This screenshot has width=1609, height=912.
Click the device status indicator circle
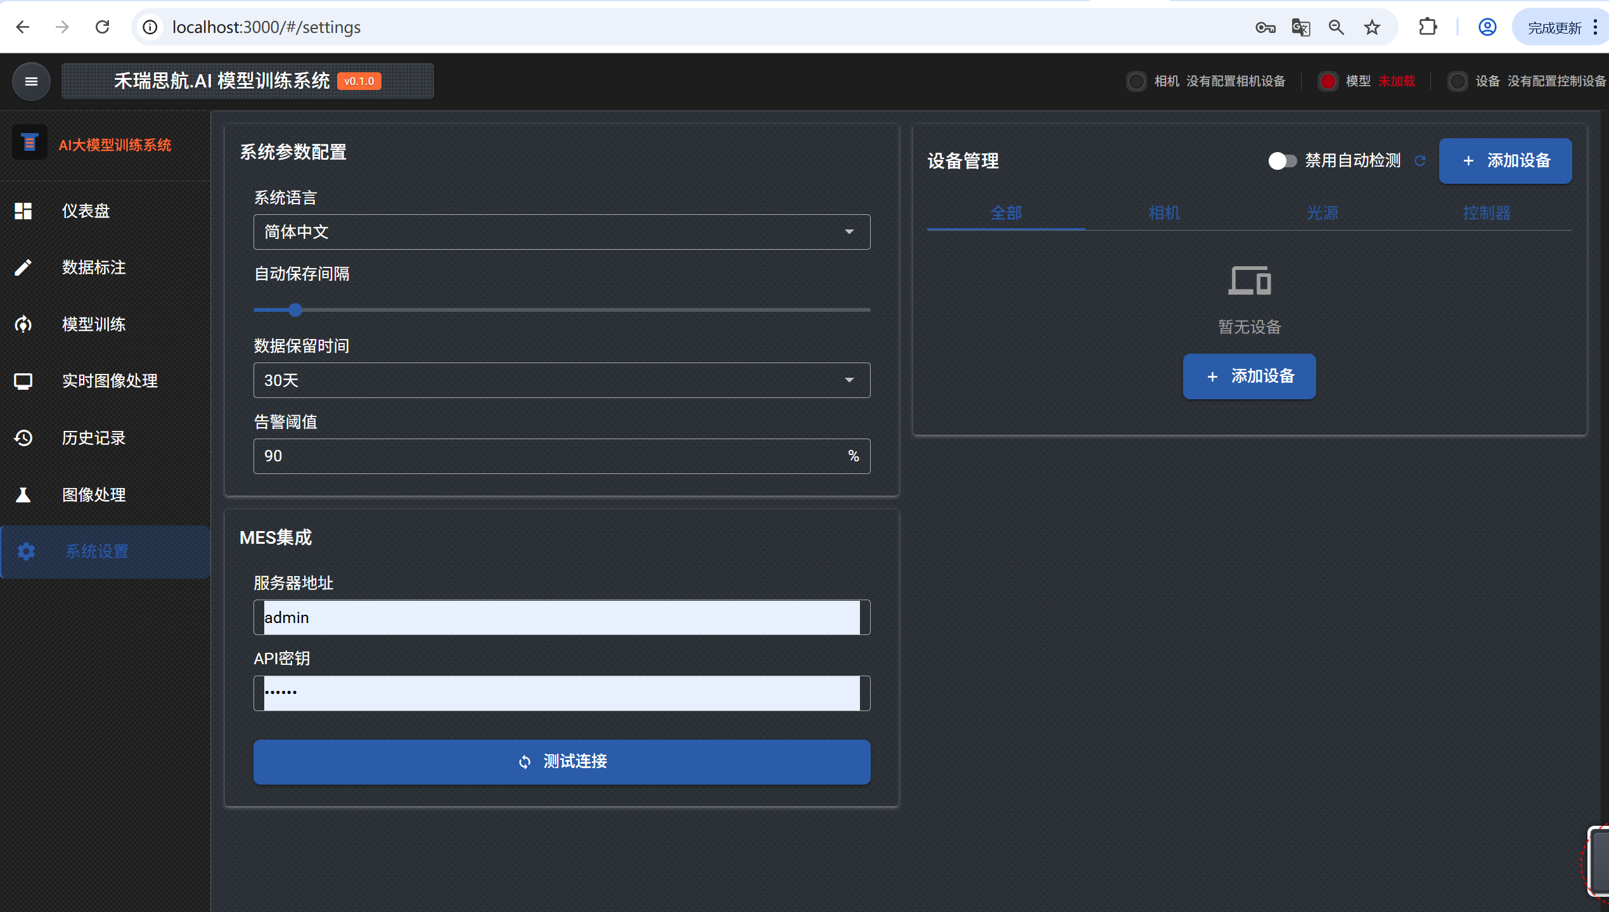1458,81
